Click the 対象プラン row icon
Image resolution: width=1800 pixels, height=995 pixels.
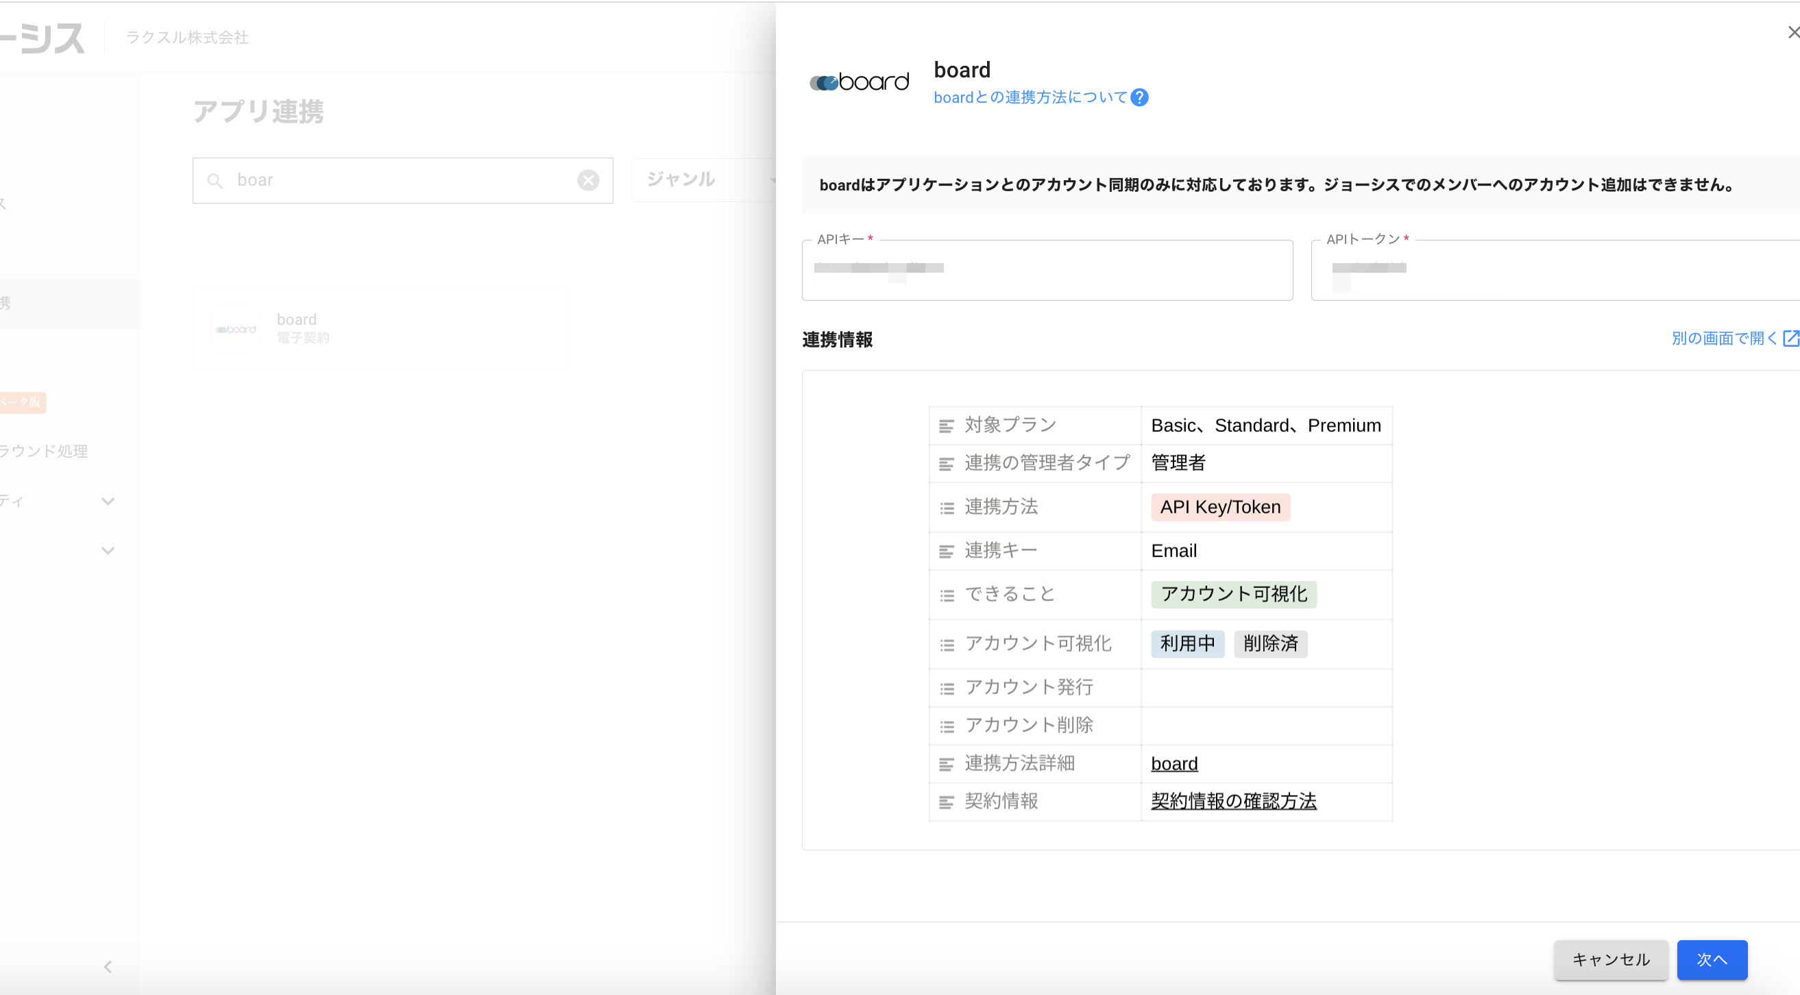point(946,426)
